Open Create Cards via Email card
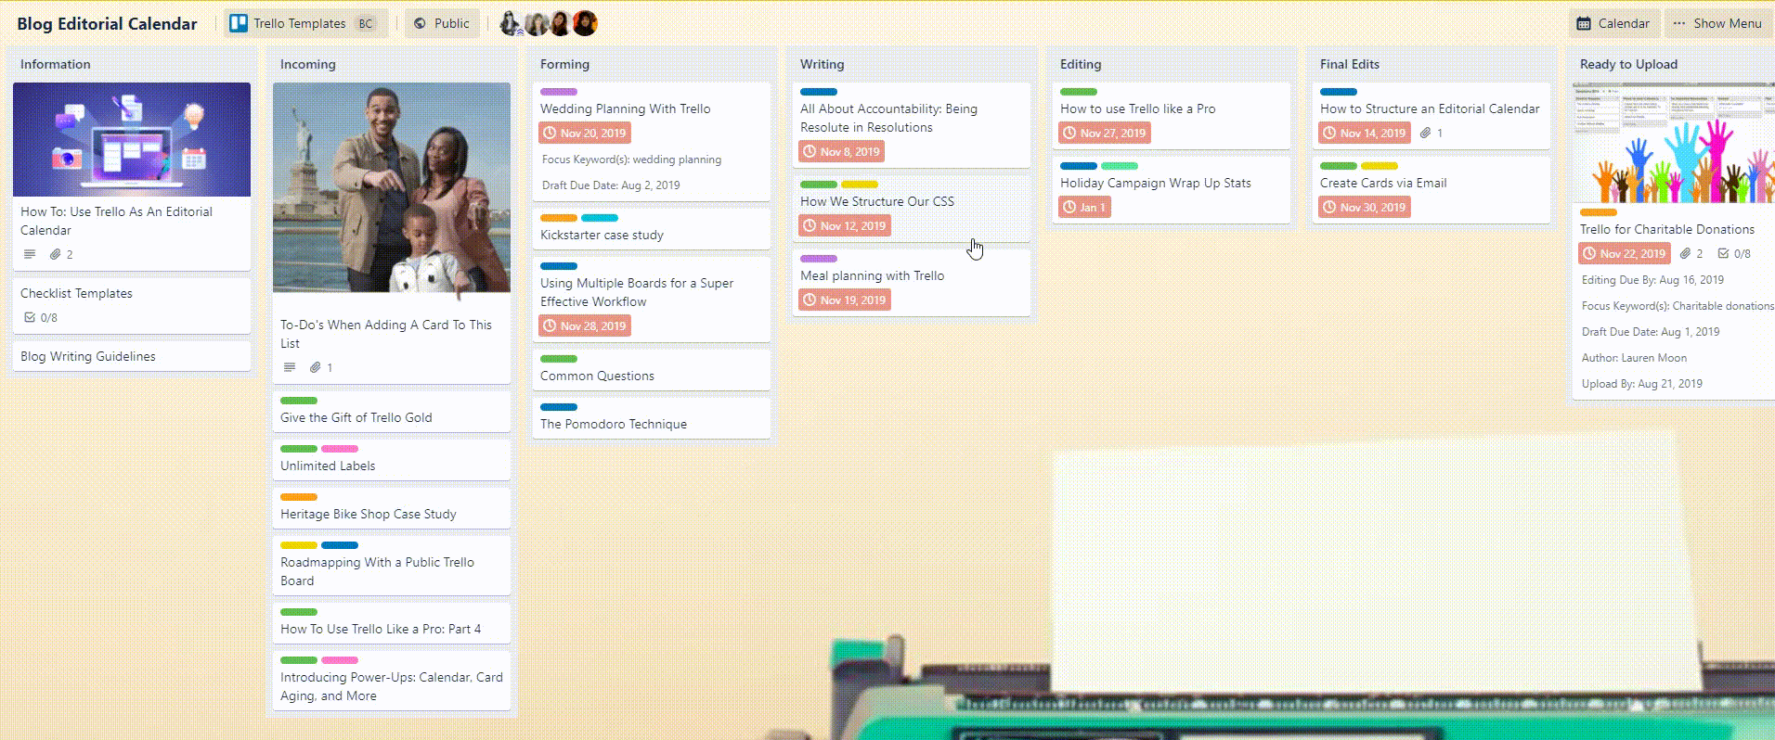Image resolution: width=1775 pixels, height=740 pixels. pos(1432,190)
